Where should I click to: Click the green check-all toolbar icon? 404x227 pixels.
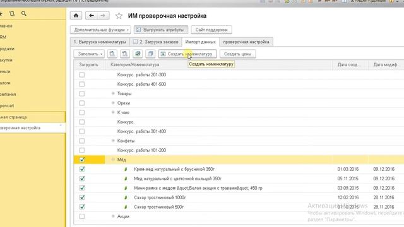138,54
